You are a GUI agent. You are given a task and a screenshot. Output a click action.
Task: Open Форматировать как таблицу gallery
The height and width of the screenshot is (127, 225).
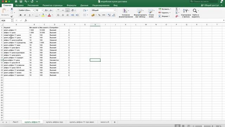tap(140, 13)
